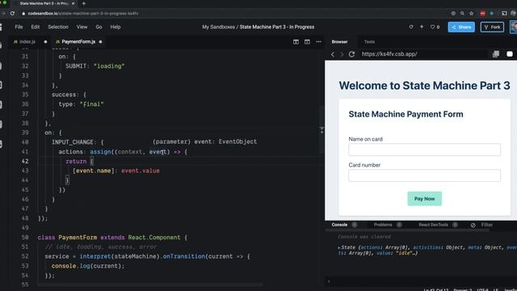The width and height of the screenshot is (517, 291).
Task: Select the Browser preview tab
Action: 339,42
